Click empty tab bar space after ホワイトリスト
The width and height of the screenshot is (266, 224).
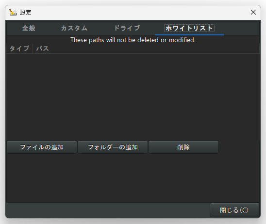click(x=241, y=28)
